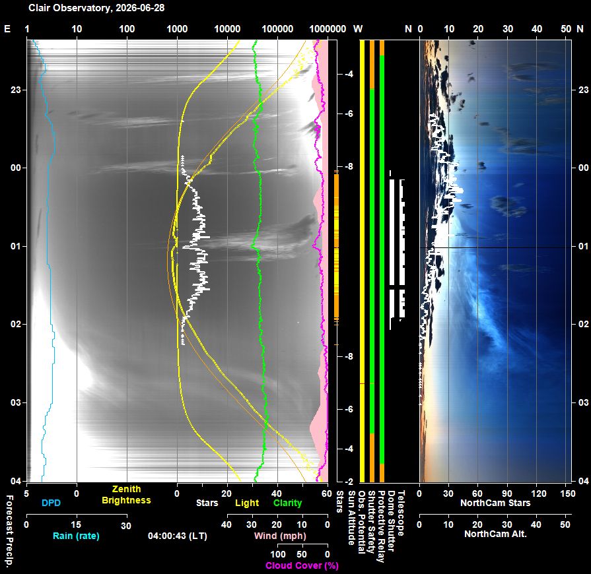Click the black 01:00 marker line on the NorthCam image

(495, 247)
